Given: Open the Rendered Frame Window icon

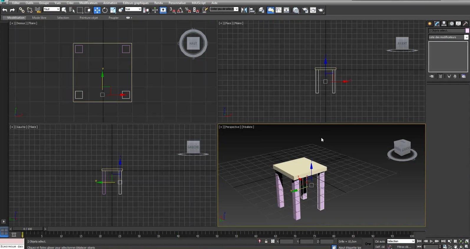Looking at the screenshot, I should (x=313, y=10).
